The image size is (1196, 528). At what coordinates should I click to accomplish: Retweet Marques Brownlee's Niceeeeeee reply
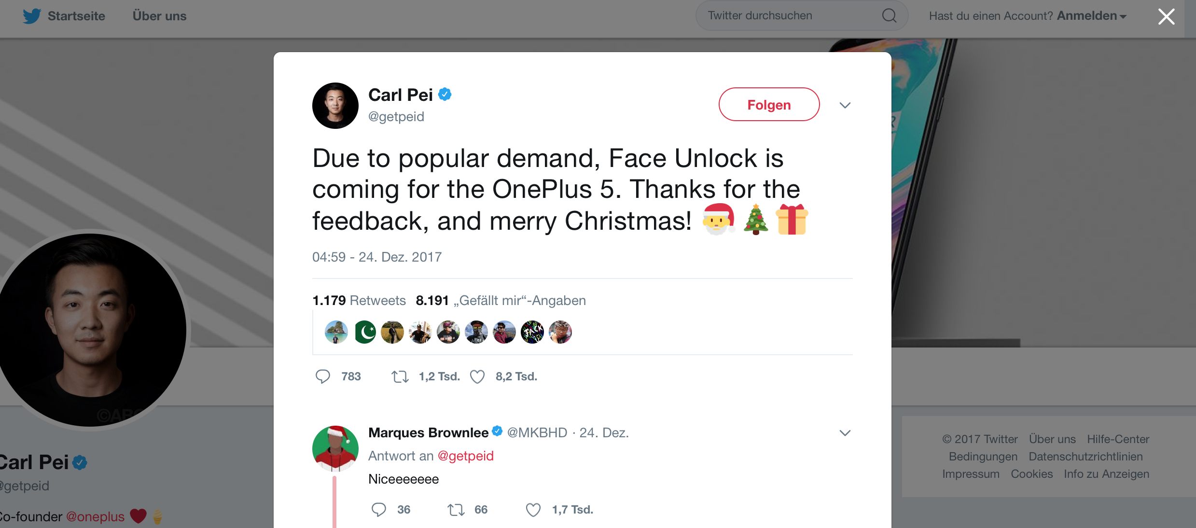coord(456,510)
